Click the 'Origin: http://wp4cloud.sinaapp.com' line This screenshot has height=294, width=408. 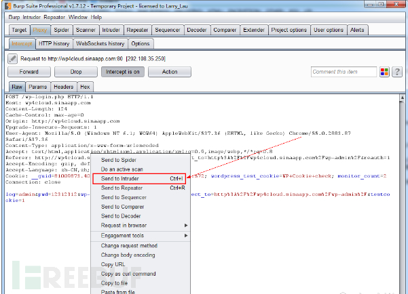pos(62,121)
